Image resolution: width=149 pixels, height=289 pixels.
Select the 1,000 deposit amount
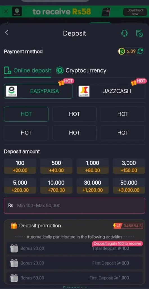(x=93, y=166)
